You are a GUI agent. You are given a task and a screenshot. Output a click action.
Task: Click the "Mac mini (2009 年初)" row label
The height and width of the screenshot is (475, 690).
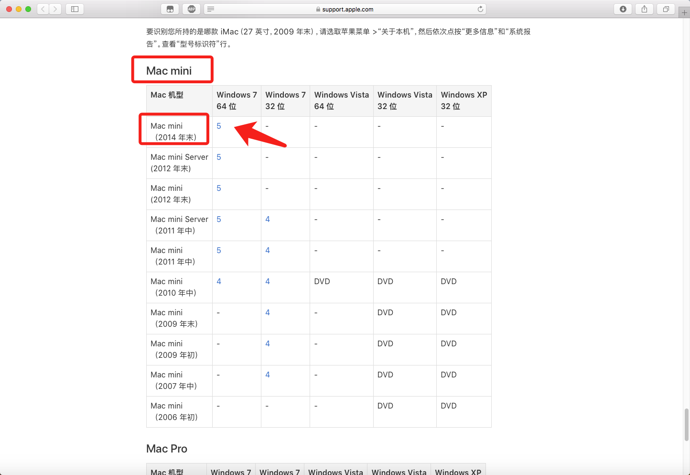tap(174, 349)
